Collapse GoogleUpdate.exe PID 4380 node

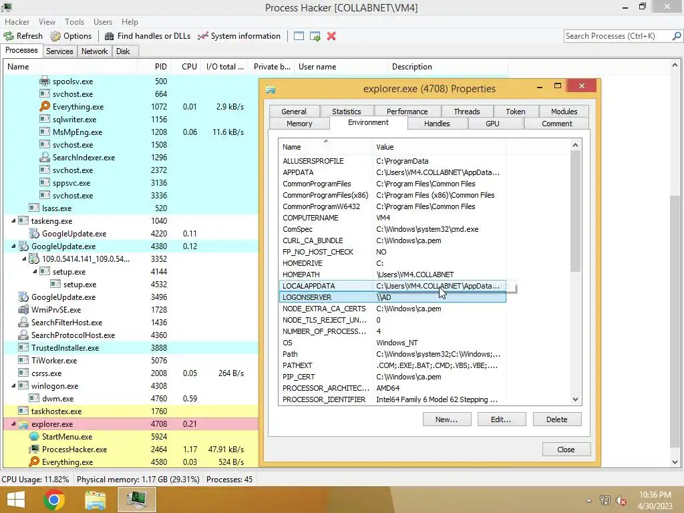tap(13, 246)
